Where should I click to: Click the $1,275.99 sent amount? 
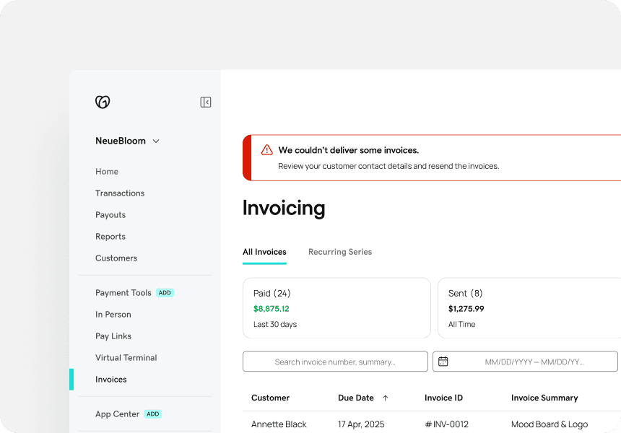(x=466, y=309)
